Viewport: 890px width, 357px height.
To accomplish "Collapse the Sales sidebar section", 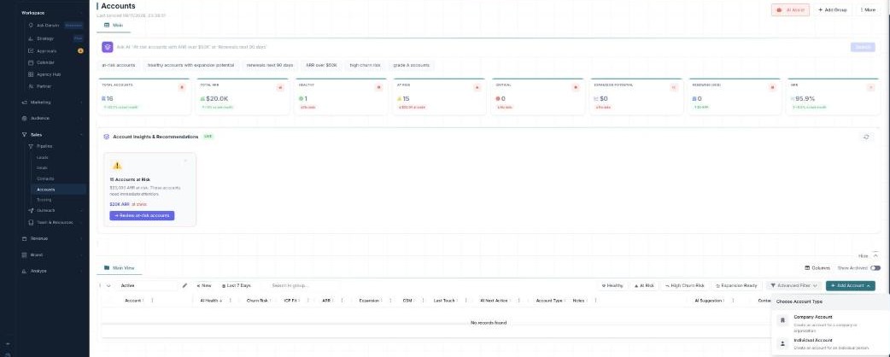I will coord(52,134).
